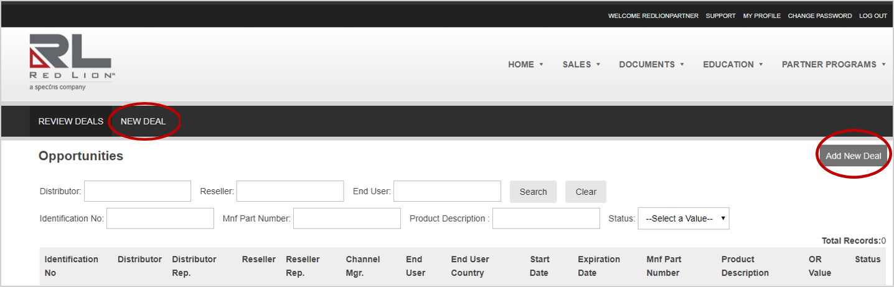The image size is (894, 287).
Task: Open the HOME dropdown menu
Action: pos(525,65)
